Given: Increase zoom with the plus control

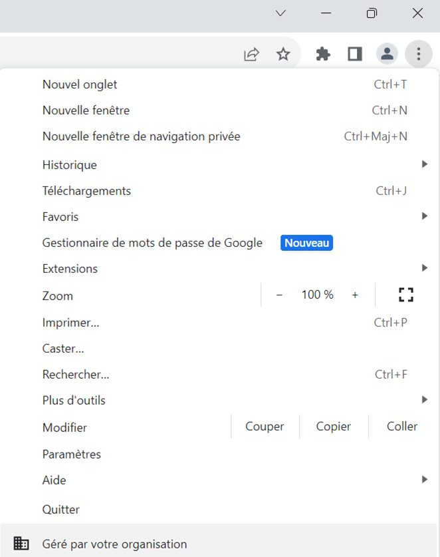Looking at the screenshot, I should point(355,294).
